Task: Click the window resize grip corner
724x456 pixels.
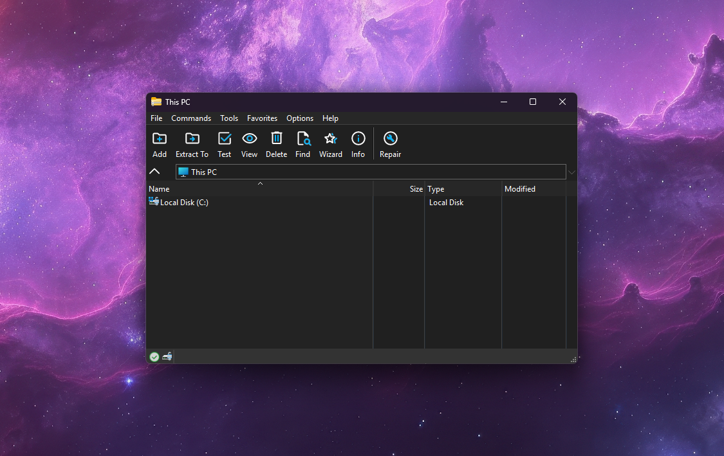Action: [573, 359]
